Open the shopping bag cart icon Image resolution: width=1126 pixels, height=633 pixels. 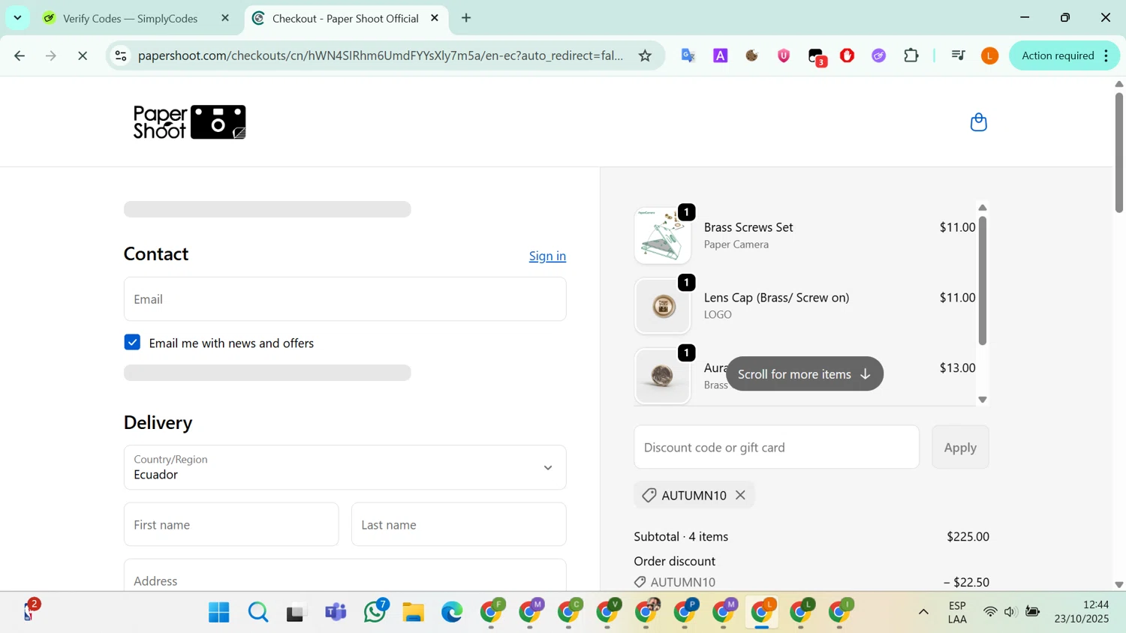(x=978, y=122)
